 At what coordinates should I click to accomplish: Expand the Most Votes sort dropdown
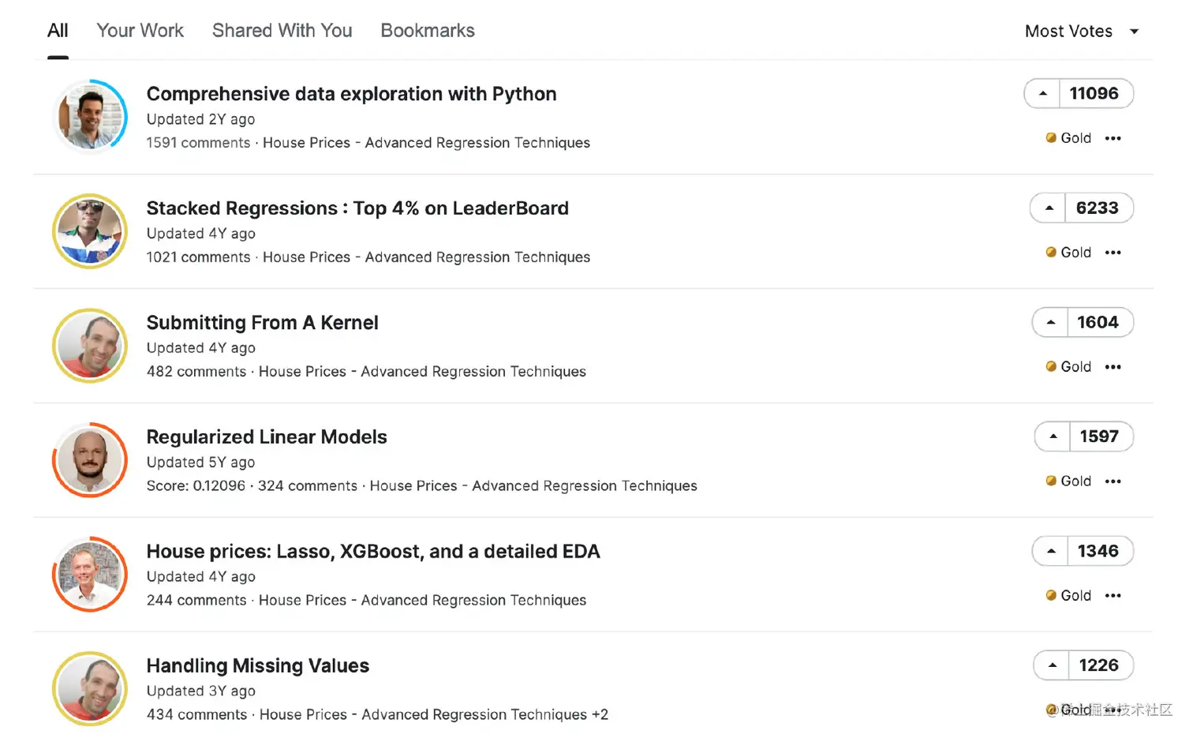[1081, 32]
